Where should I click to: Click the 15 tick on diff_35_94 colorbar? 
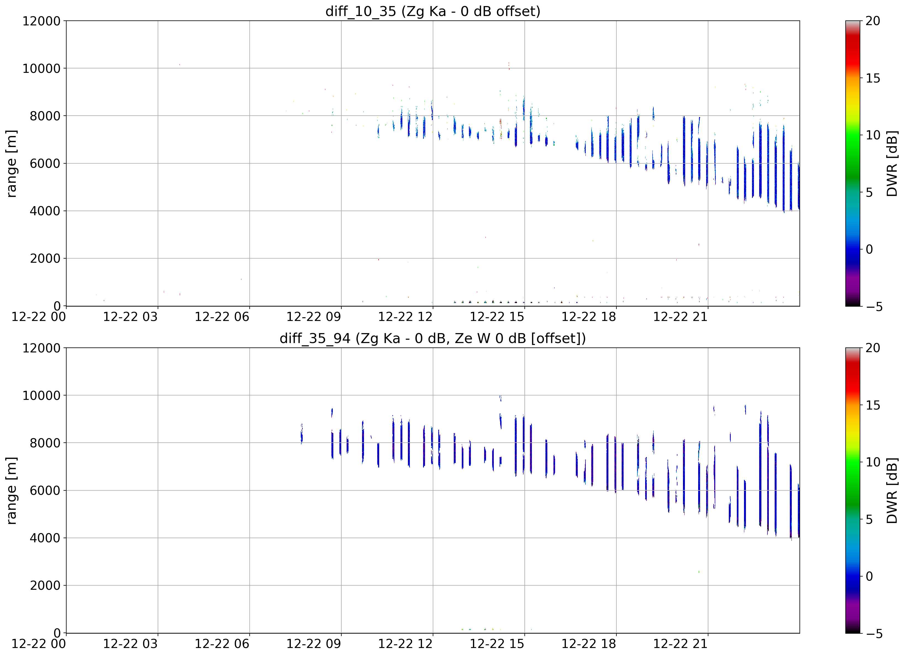pos(873,405)
